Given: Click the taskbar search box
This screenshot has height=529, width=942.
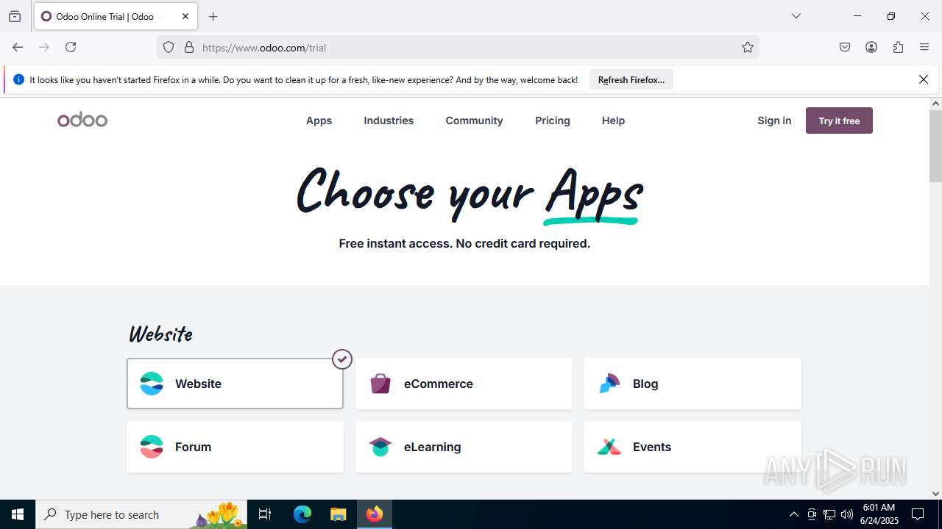Looking at the screenshot, I should click(x=141, y=514).
